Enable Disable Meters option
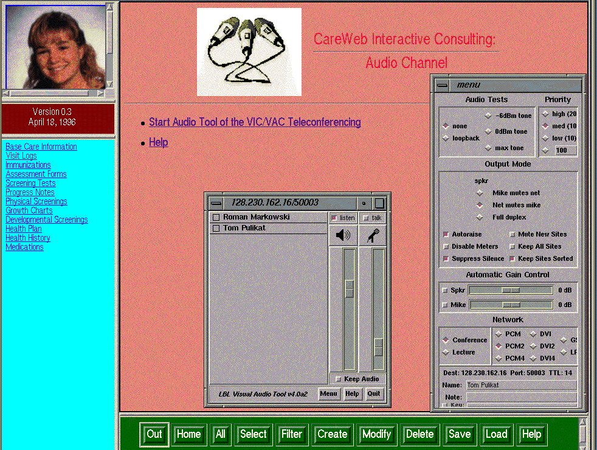Screen dimensions: 597x450 click(x=446, y=247)
